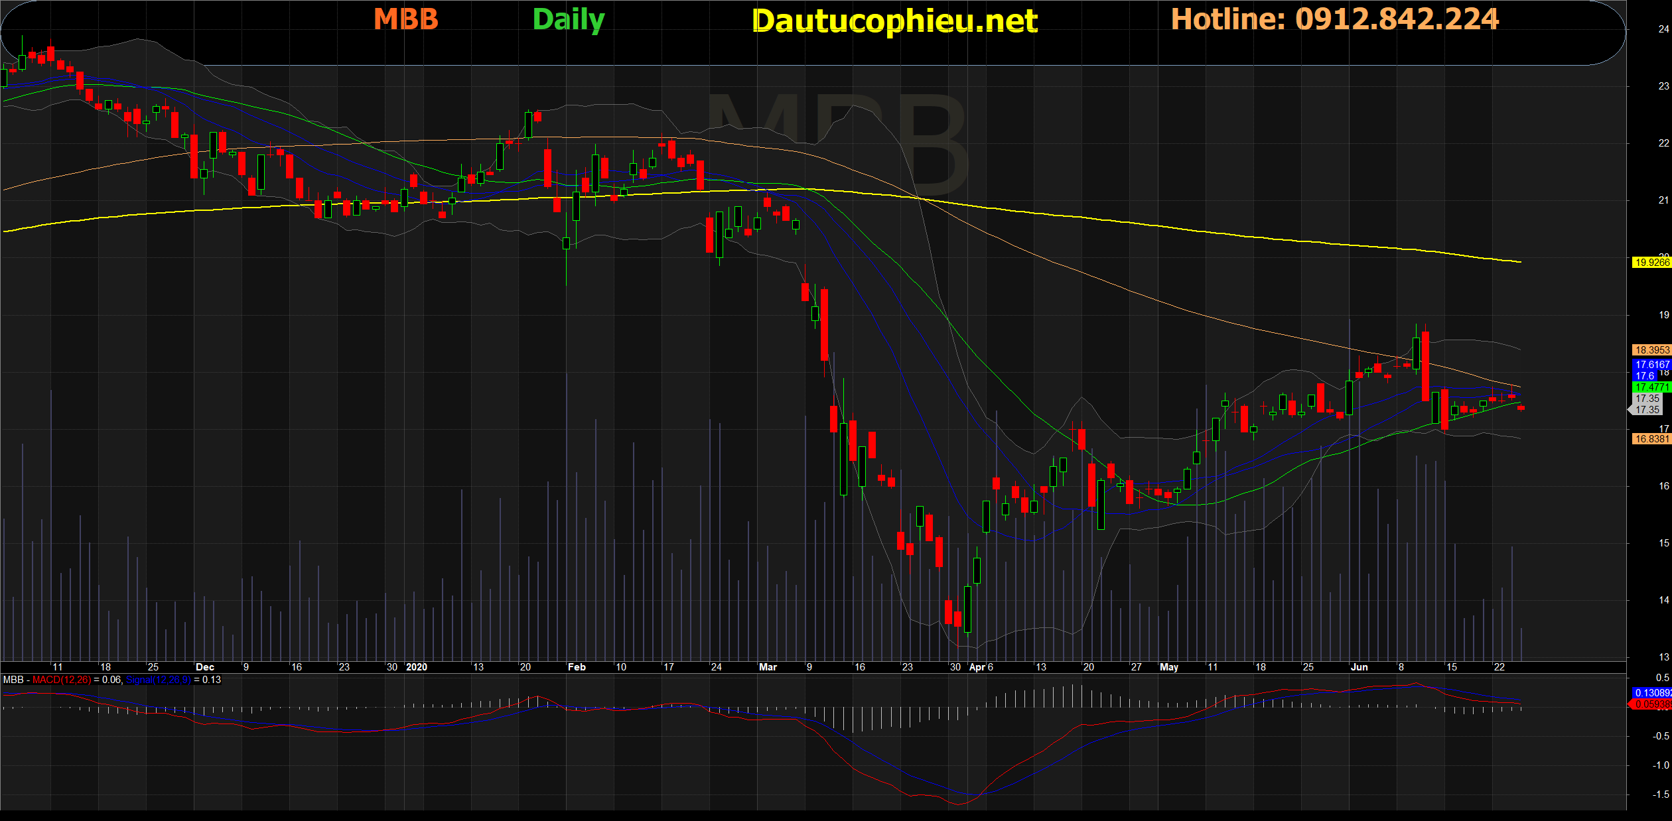Click the blue 17.6167 price tag
1672x821 pixels.
pyautogui.click(x=1651, y=365)
